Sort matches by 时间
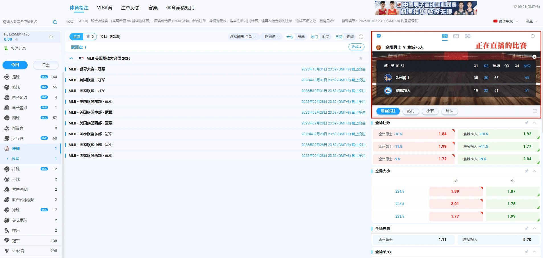Image resolution: width=543 pixels, height=258 pixels. pos(325,37)
